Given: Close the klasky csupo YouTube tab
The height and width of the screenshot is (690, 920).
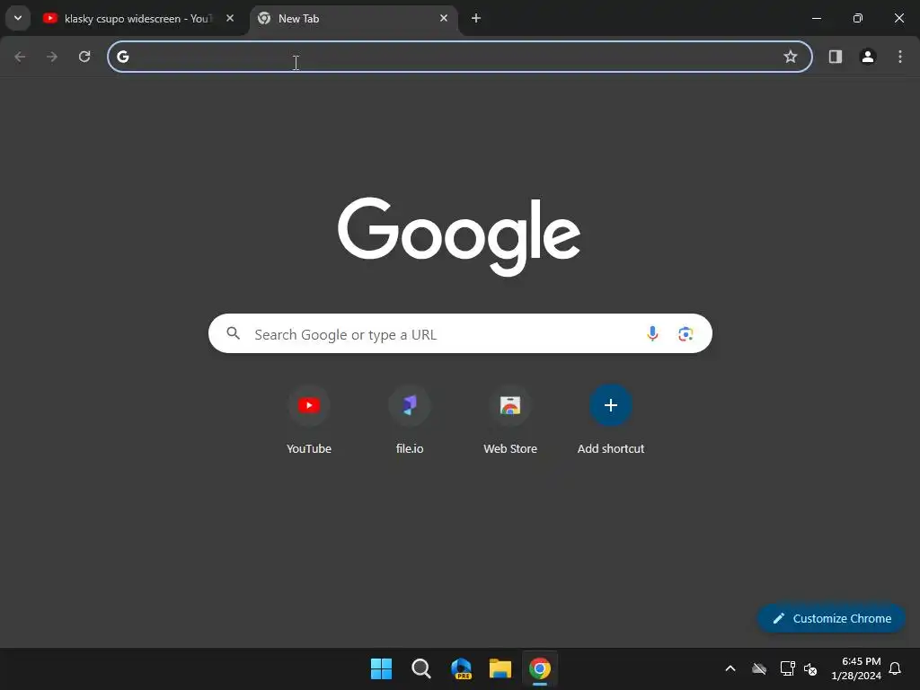Looking at the screenshot, I should (x=230, y=18).
